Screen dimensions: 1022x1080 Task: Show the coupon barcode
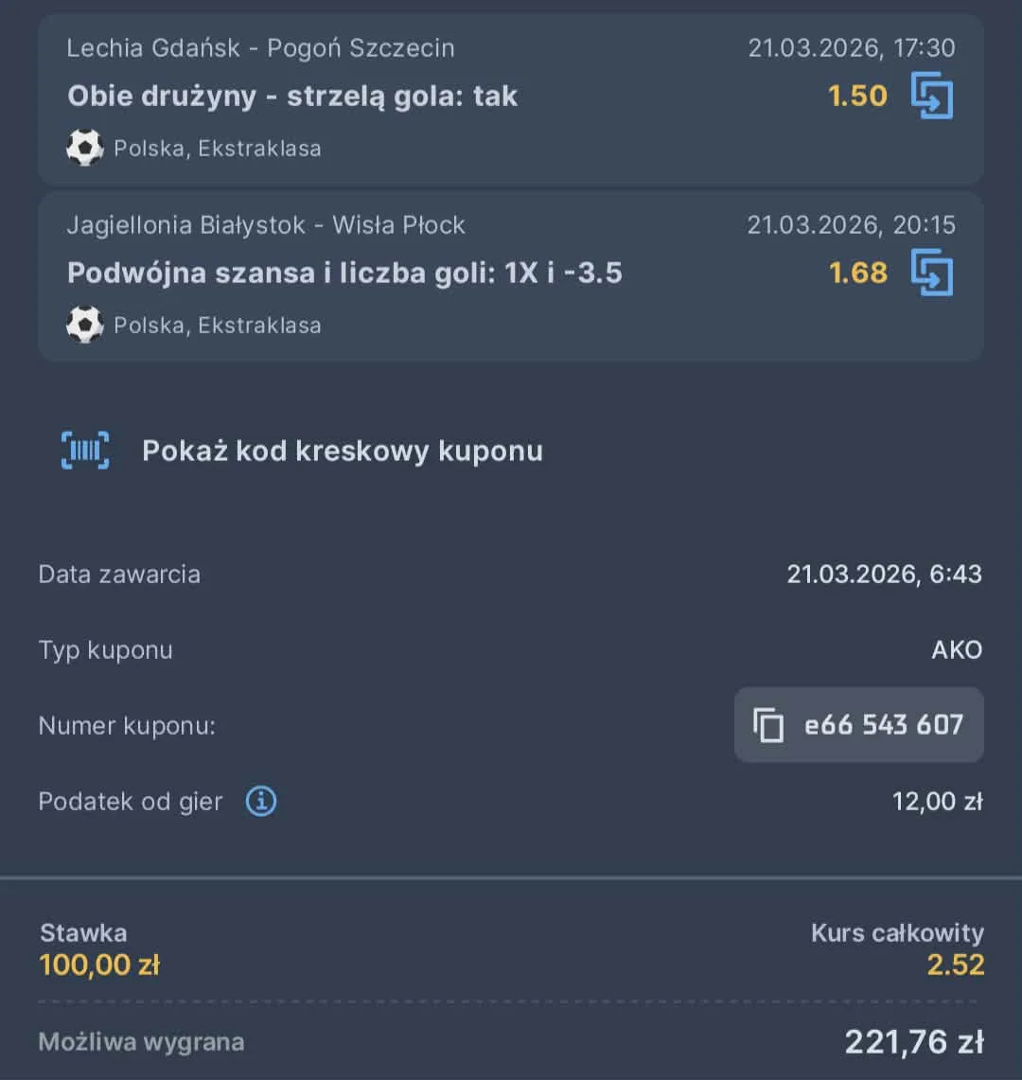(x=342, y=451)
